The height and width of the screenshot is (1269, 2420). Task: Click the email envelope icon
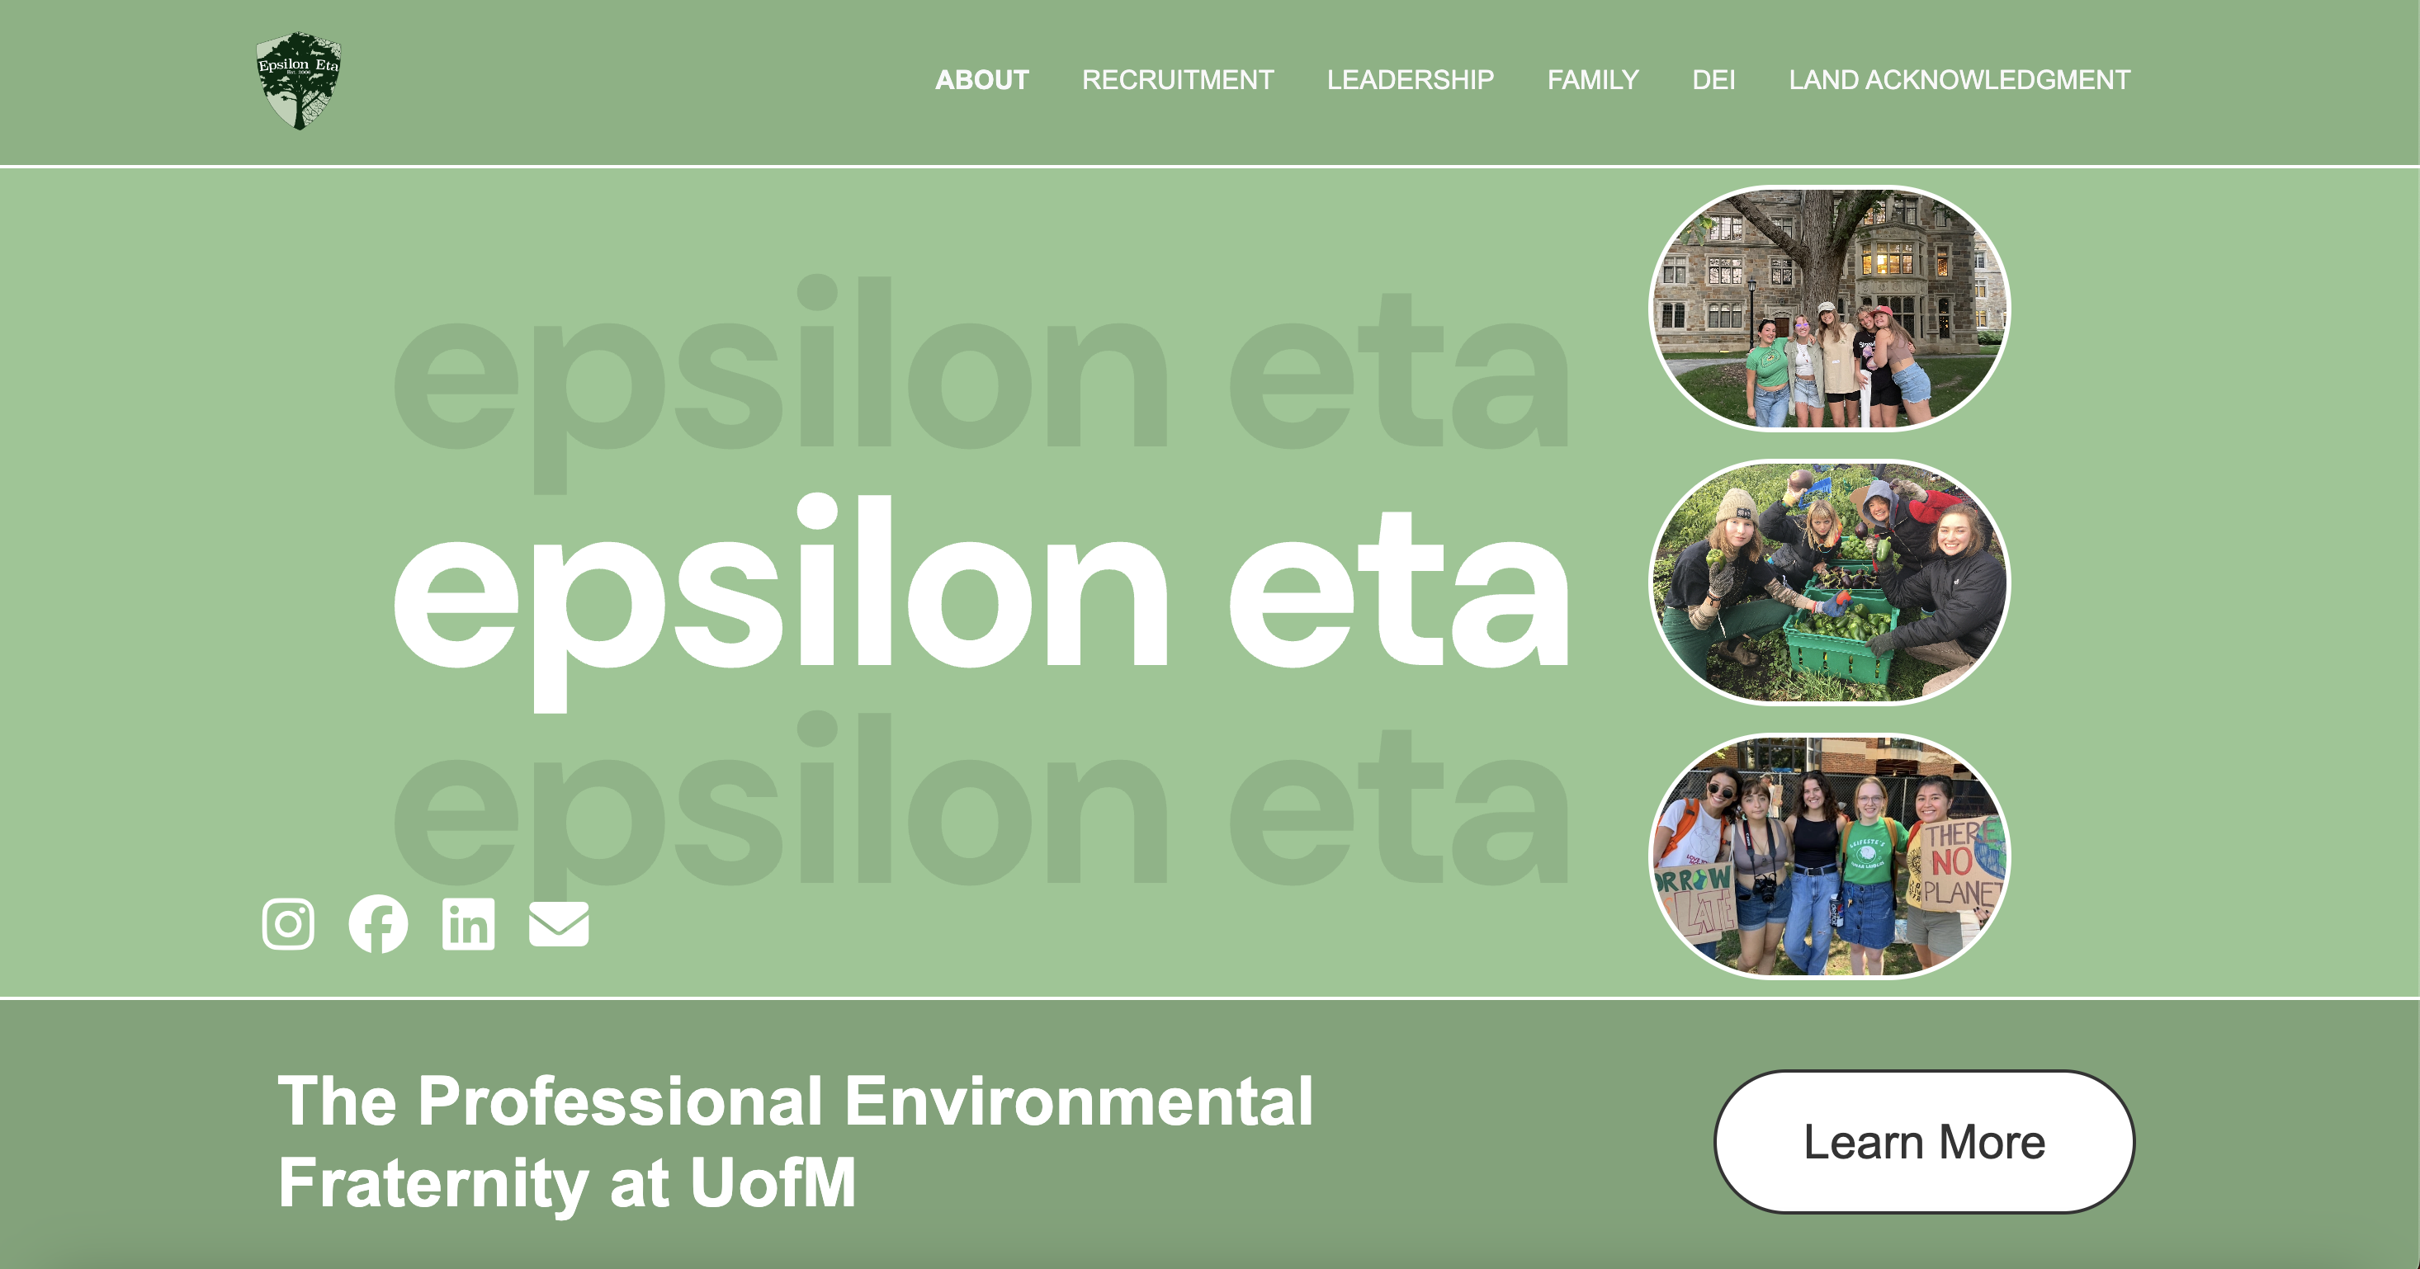point(558,924)
